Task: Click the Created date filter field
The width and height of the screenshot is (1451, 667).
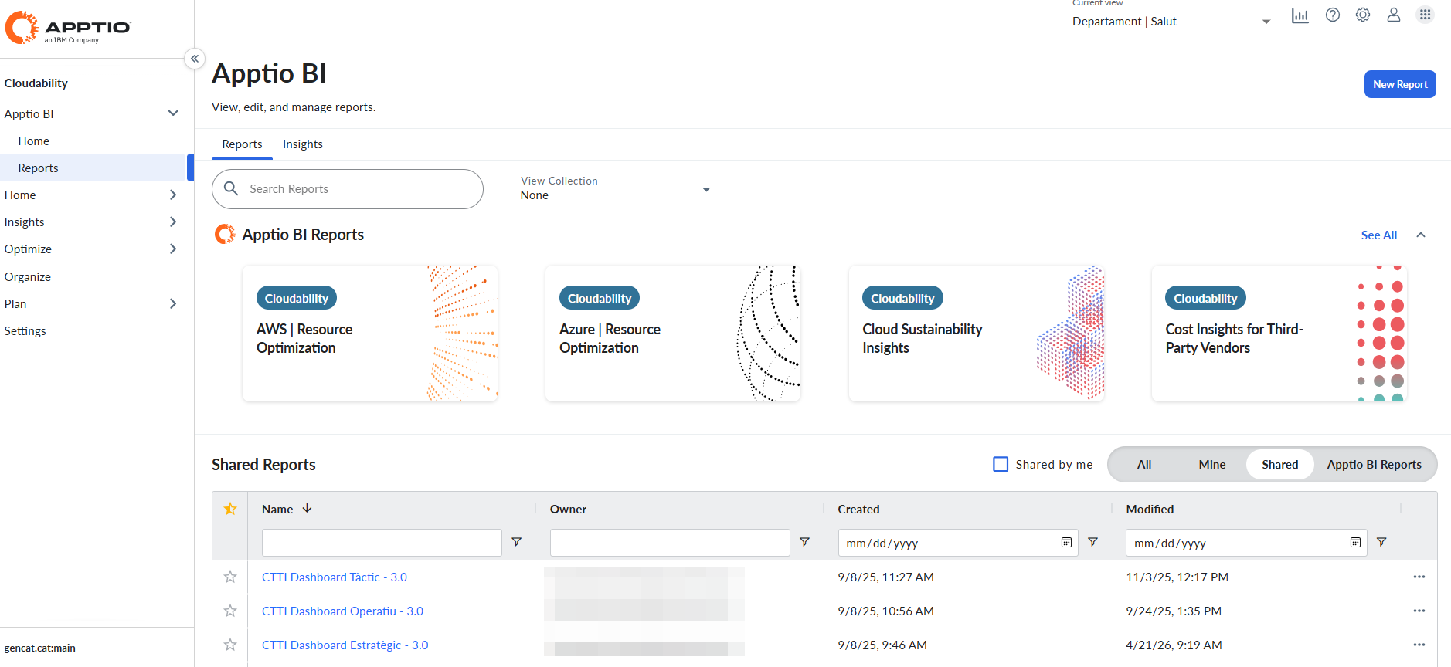Action: click(x=958, y=543)
